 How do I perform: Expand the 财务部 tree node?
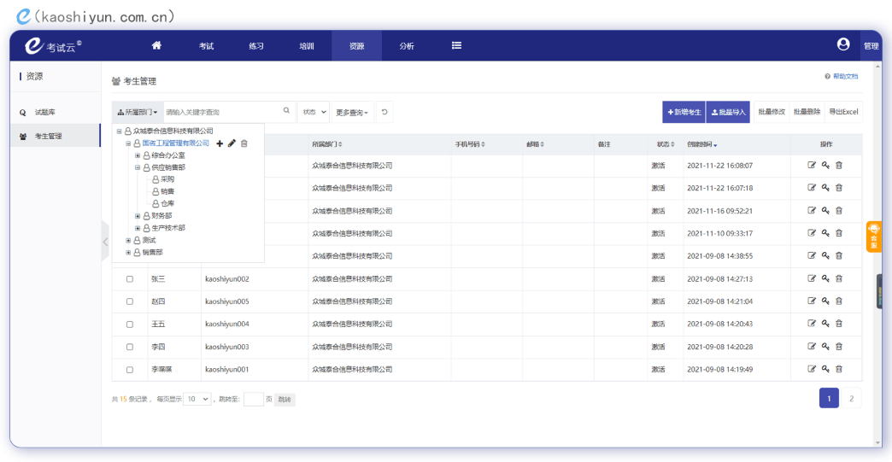[x=137, y=216]
